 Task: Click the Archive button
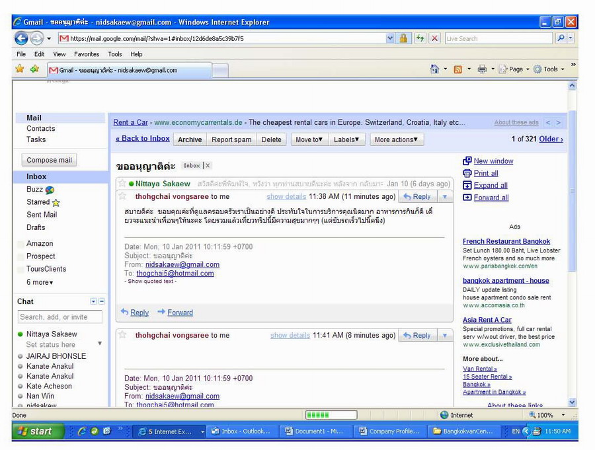pos(190,139)
